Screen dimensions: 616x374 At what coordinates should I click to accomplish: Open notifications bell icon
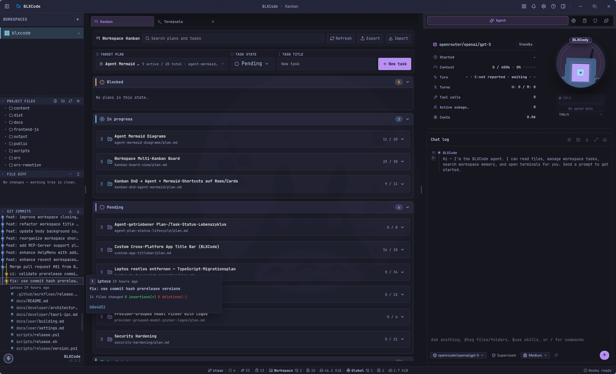tap(533, 6)
